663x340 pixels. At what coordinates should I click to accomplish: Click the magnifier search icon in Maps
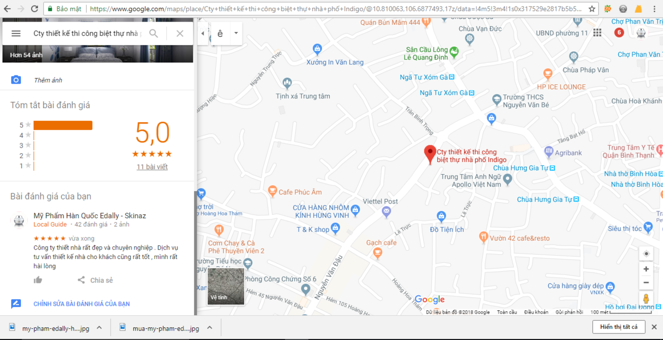[x=154, y=34]
